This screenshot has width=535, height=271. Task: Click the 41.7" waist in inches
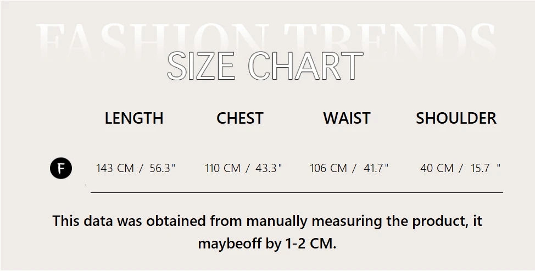(x=376, y=168)
